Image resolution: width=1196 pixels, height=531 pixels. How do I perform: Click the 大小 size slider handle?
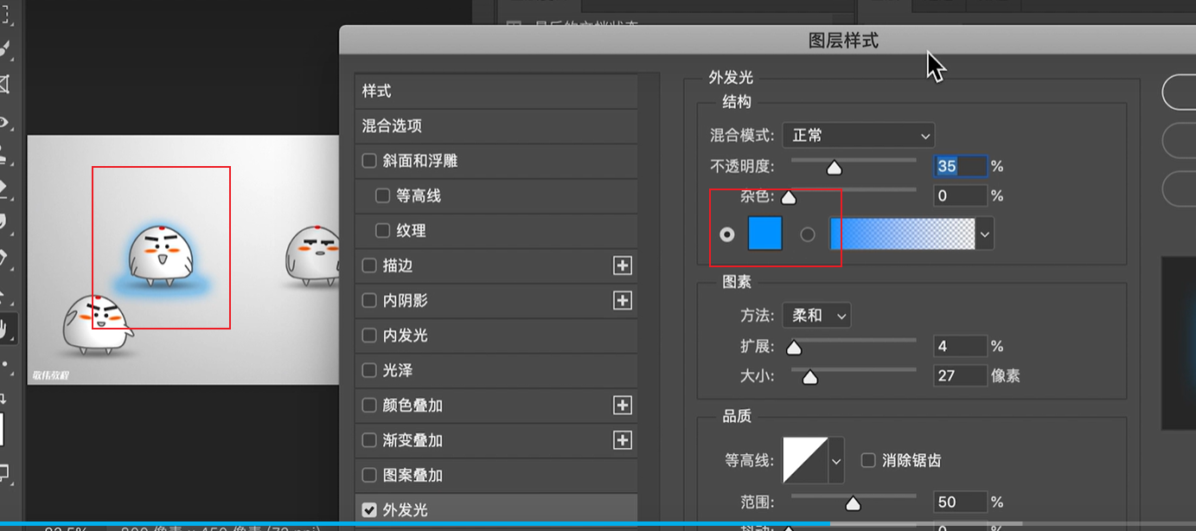click(x=810, y=377)
